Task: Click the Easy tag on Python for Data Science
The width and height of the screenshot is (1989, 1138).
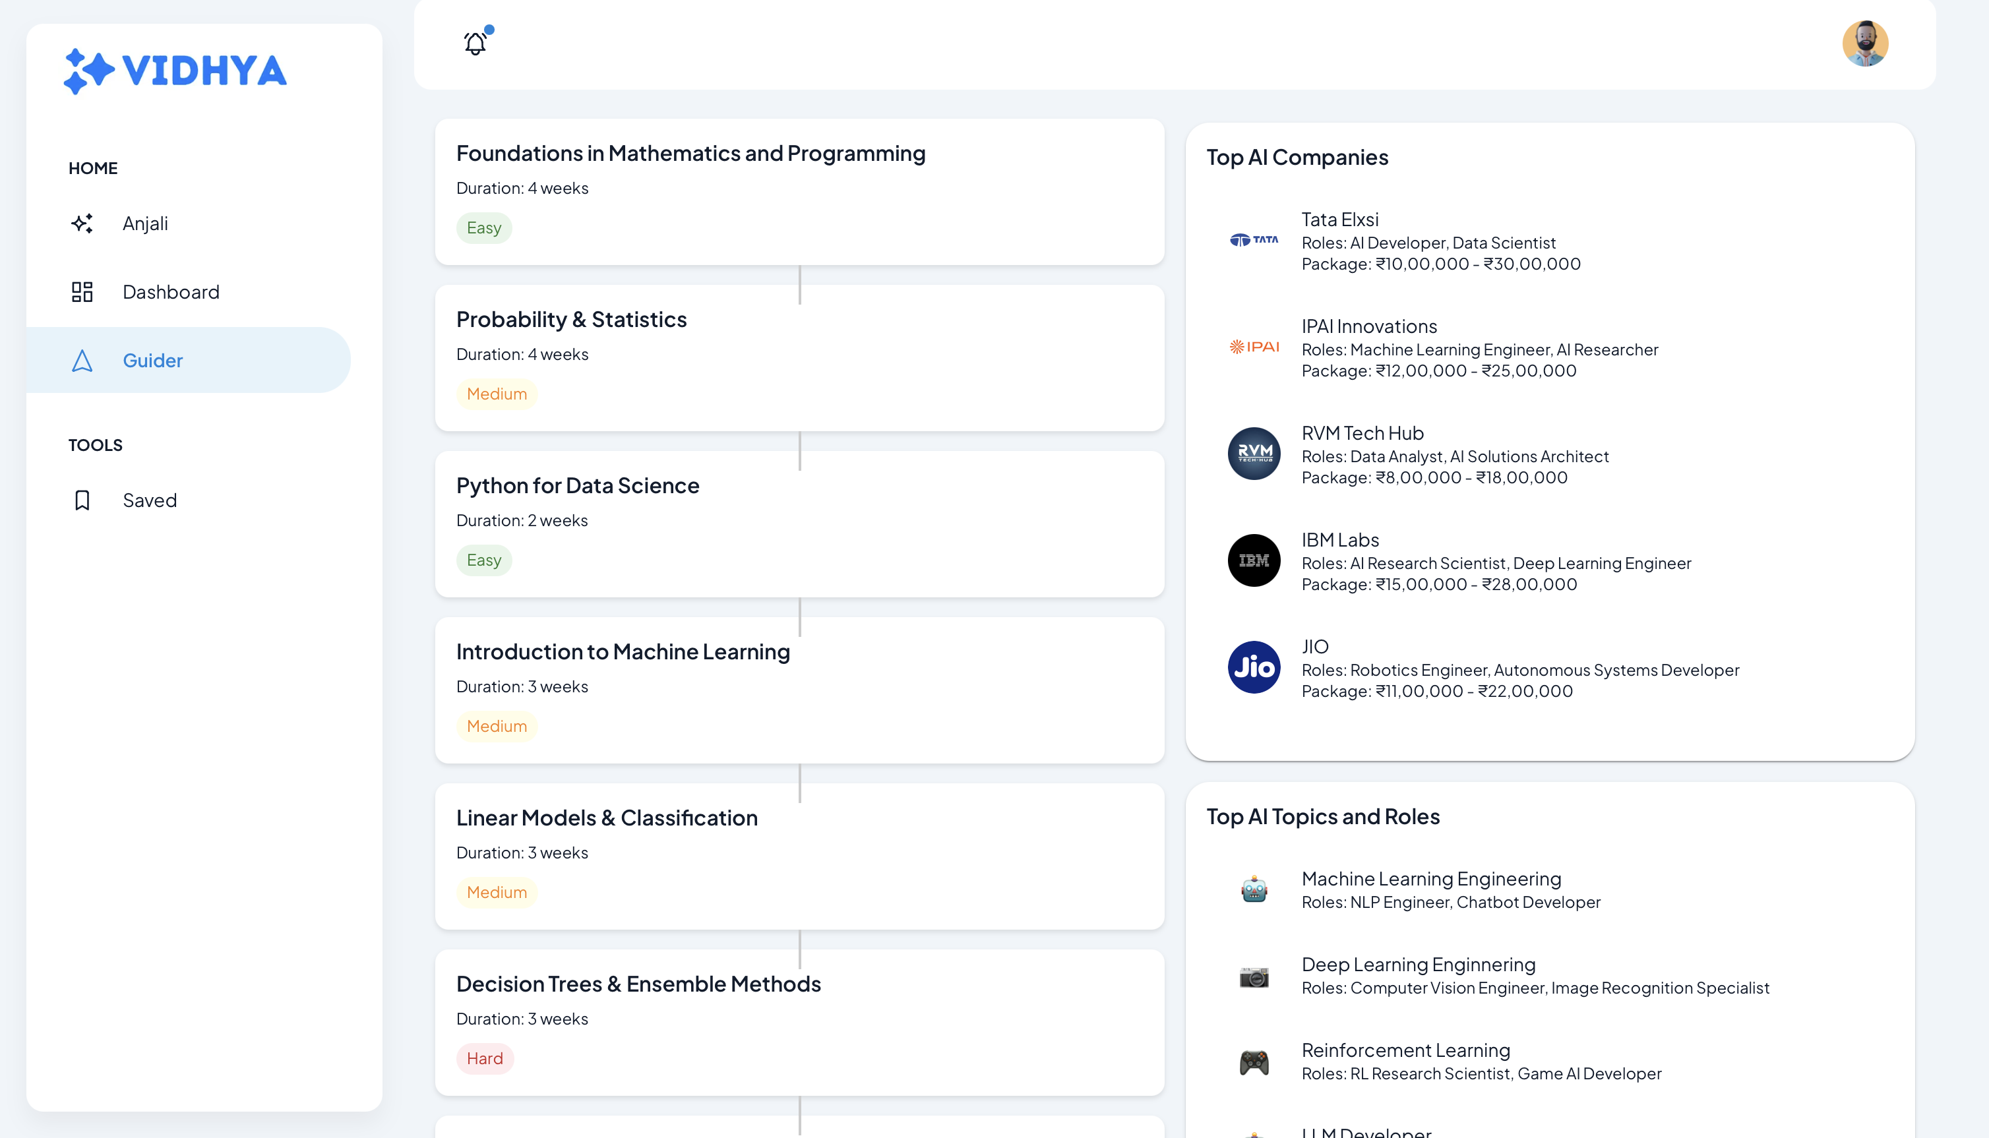Action: coord(484,560)
